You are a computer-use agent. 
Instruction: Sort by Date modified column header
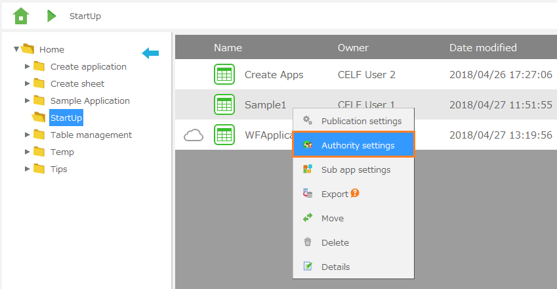point(483,47)
